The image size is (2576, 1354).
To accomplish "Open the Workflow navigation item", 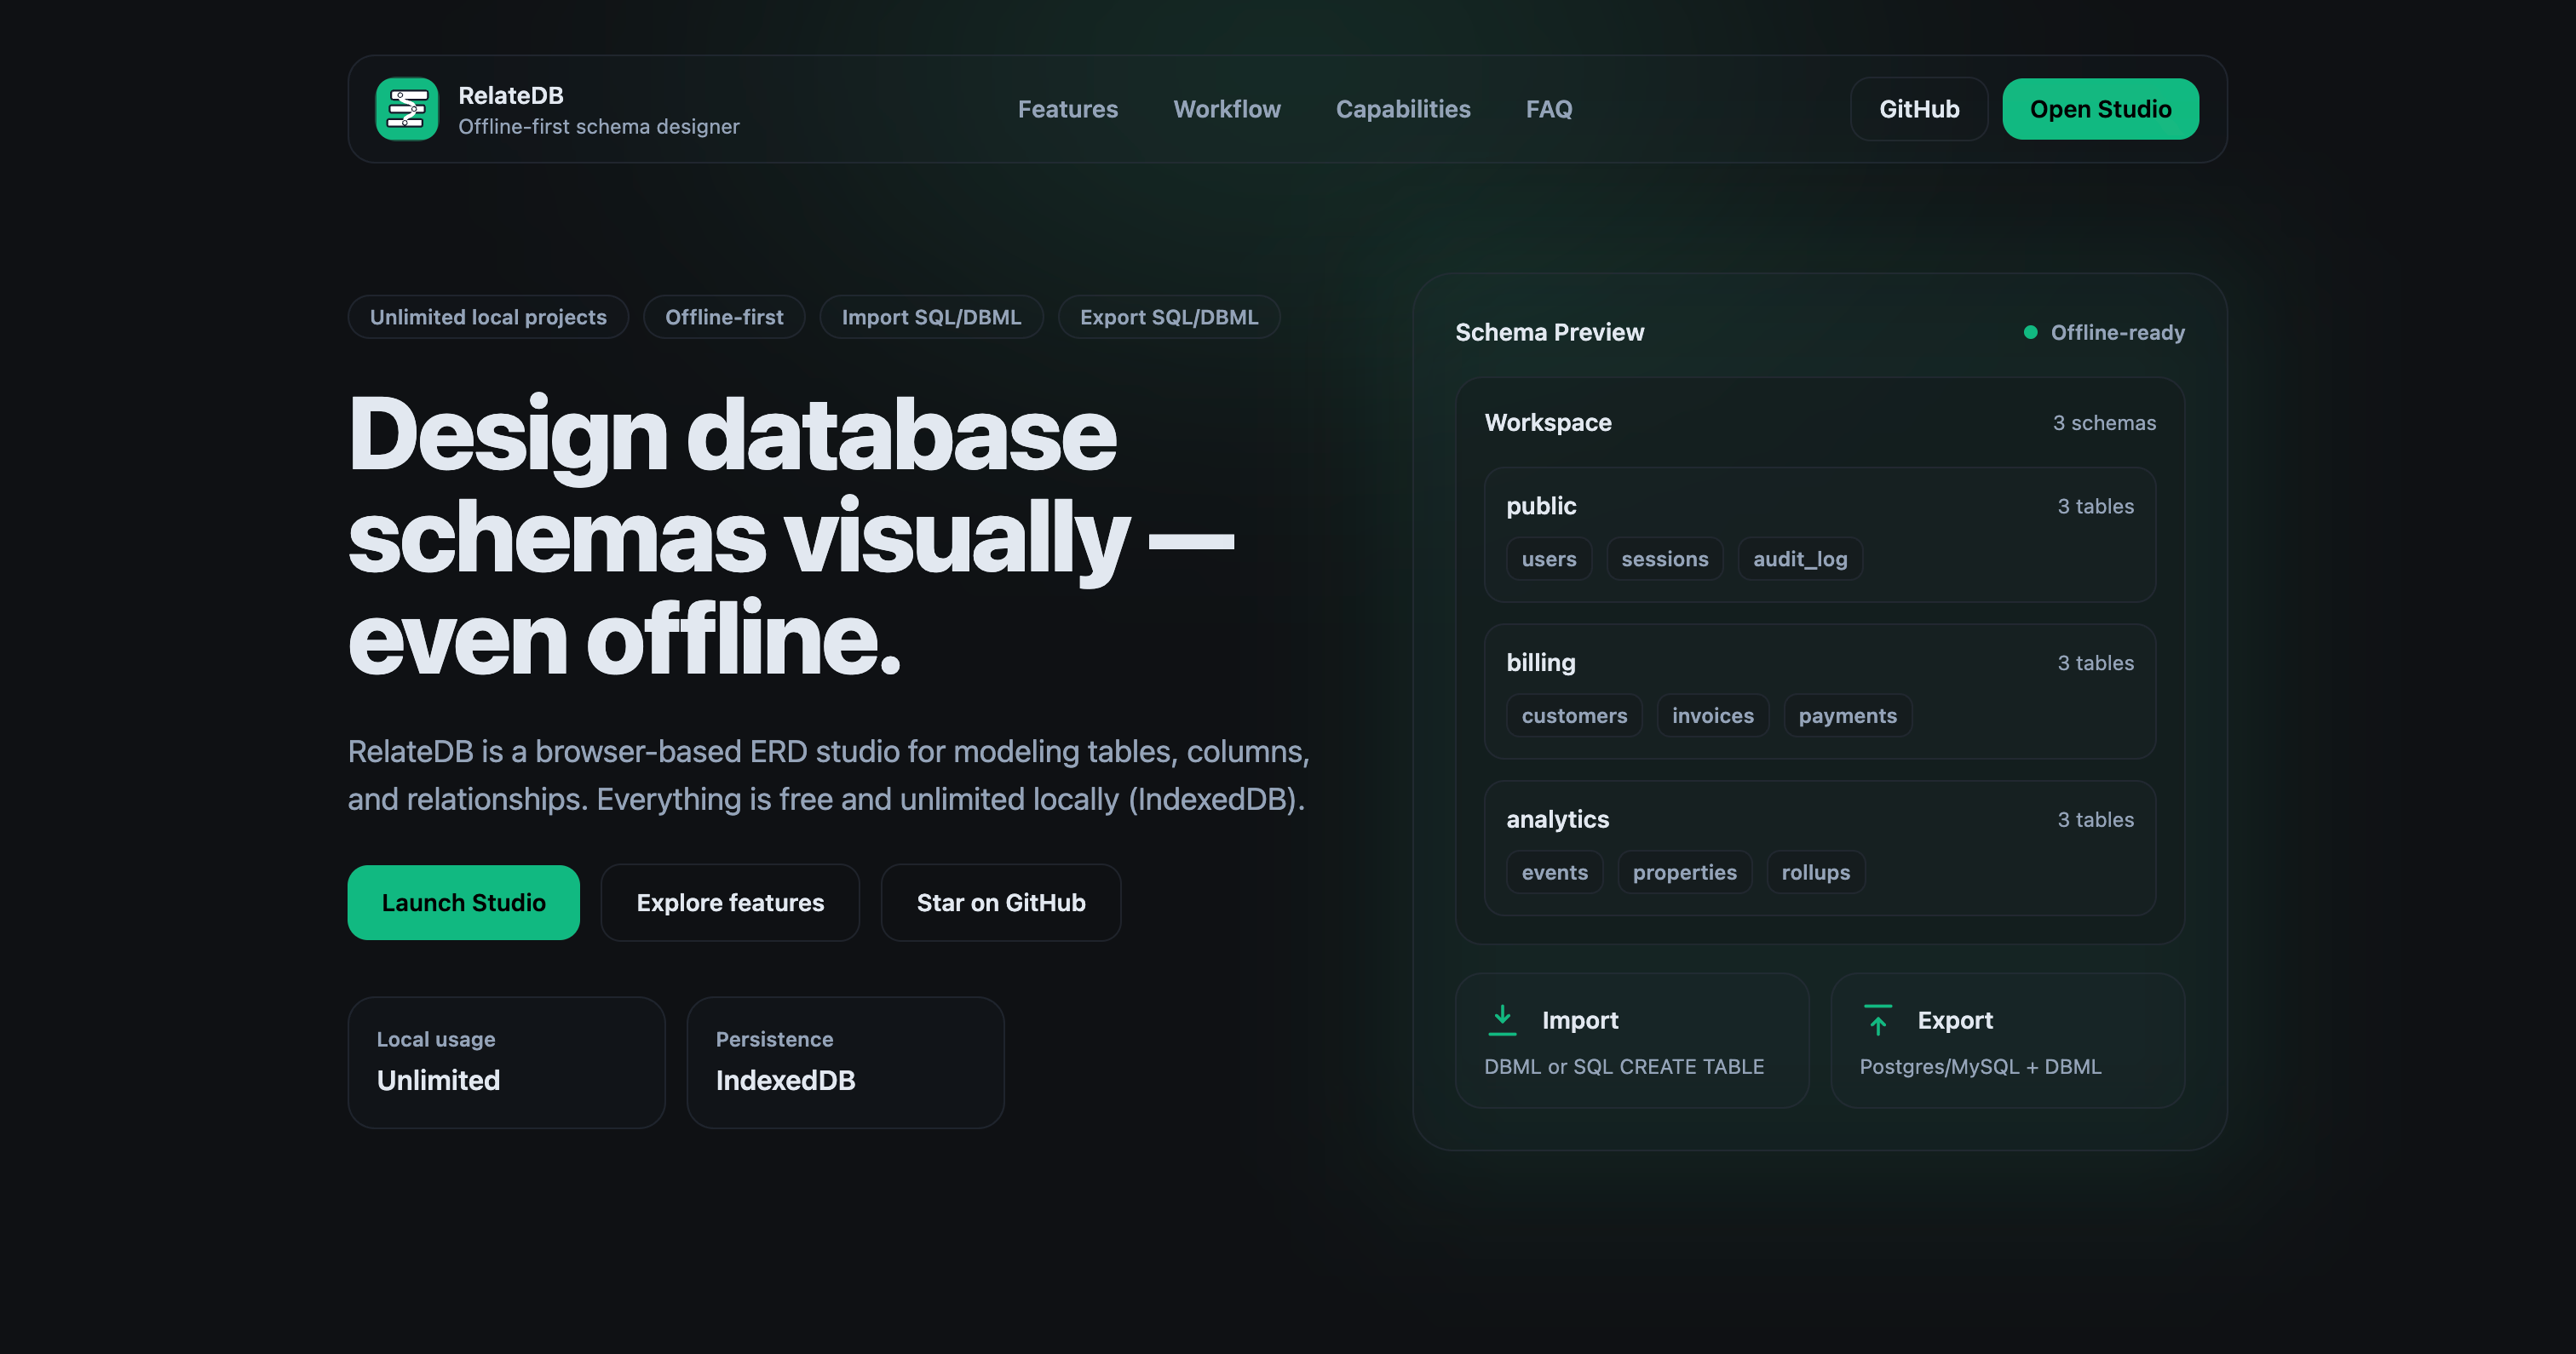I will click(1226, 109).
